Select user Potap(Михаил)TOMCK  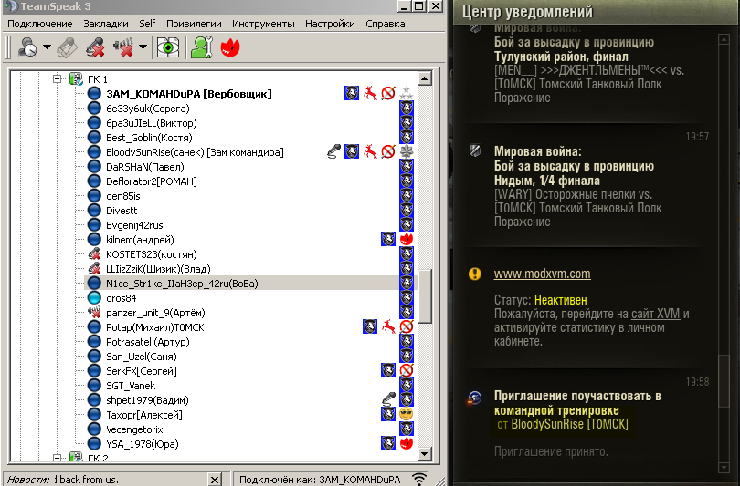[x=154, y=327]
